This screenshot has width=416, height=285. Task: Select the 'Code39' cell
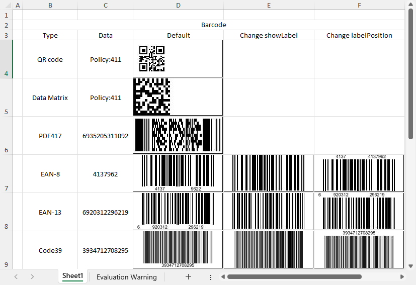point(50,250)
